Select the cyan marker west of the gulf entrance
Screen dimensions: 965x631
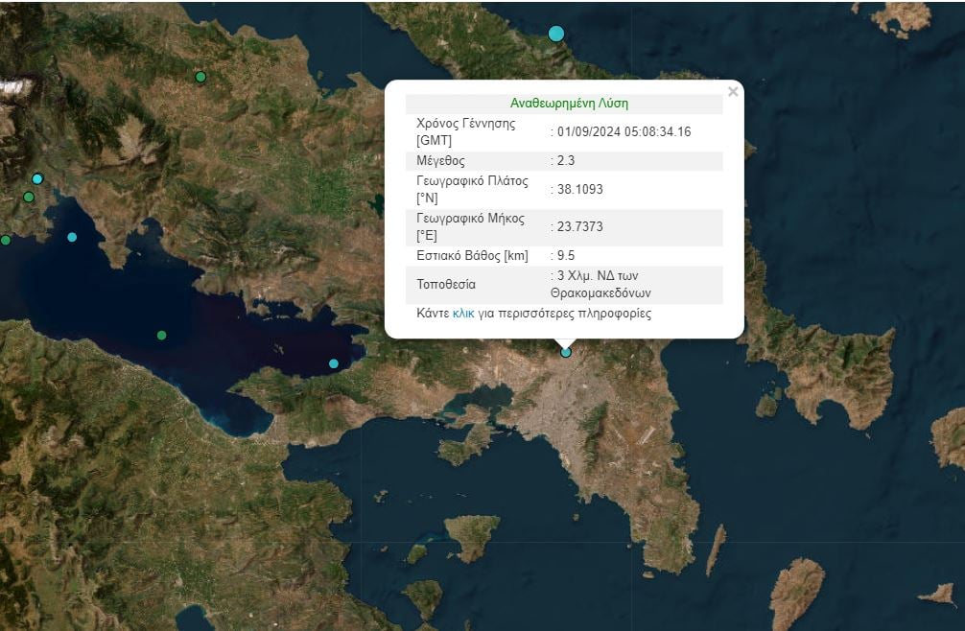pyautogui.click(x=72, y=238)
